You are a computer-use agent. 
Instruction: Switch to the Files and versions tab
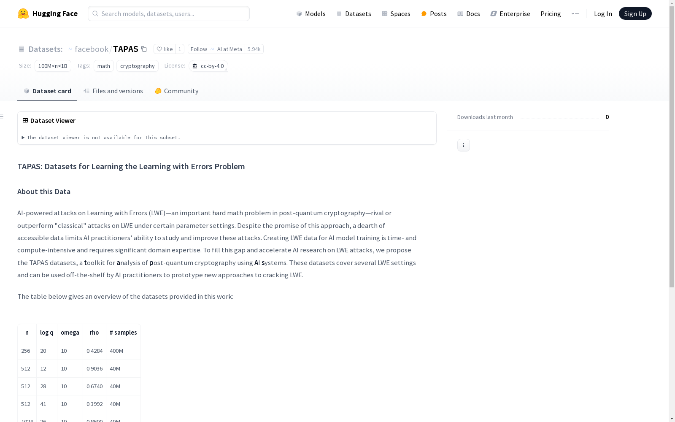tap(113, 91)
